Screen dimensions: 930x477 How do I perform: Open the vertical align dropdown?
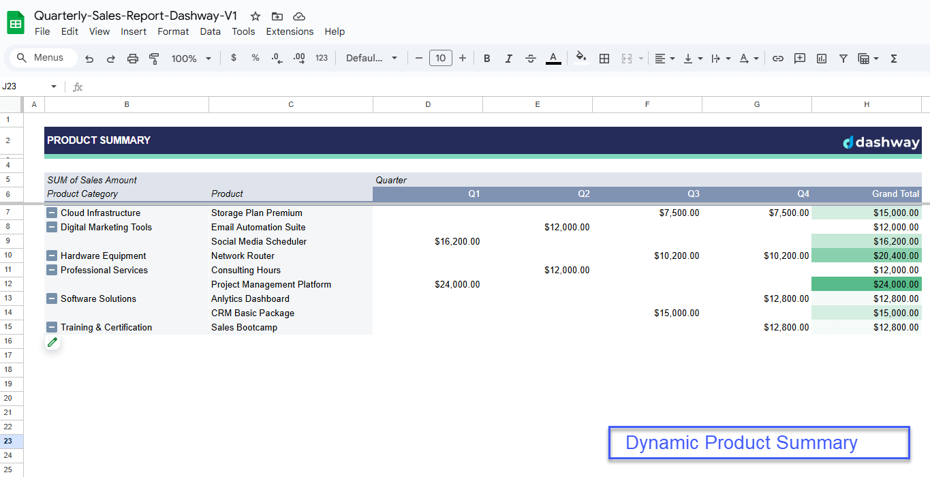(x=692, y=59)
